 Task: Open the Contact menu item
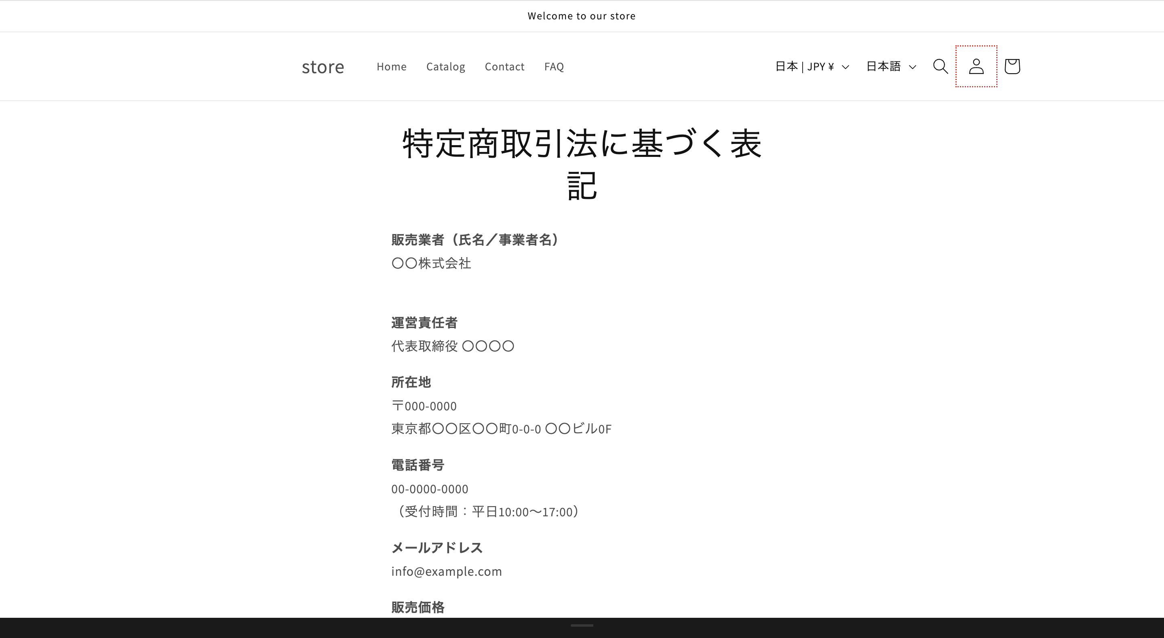click(x=504, y=66)
